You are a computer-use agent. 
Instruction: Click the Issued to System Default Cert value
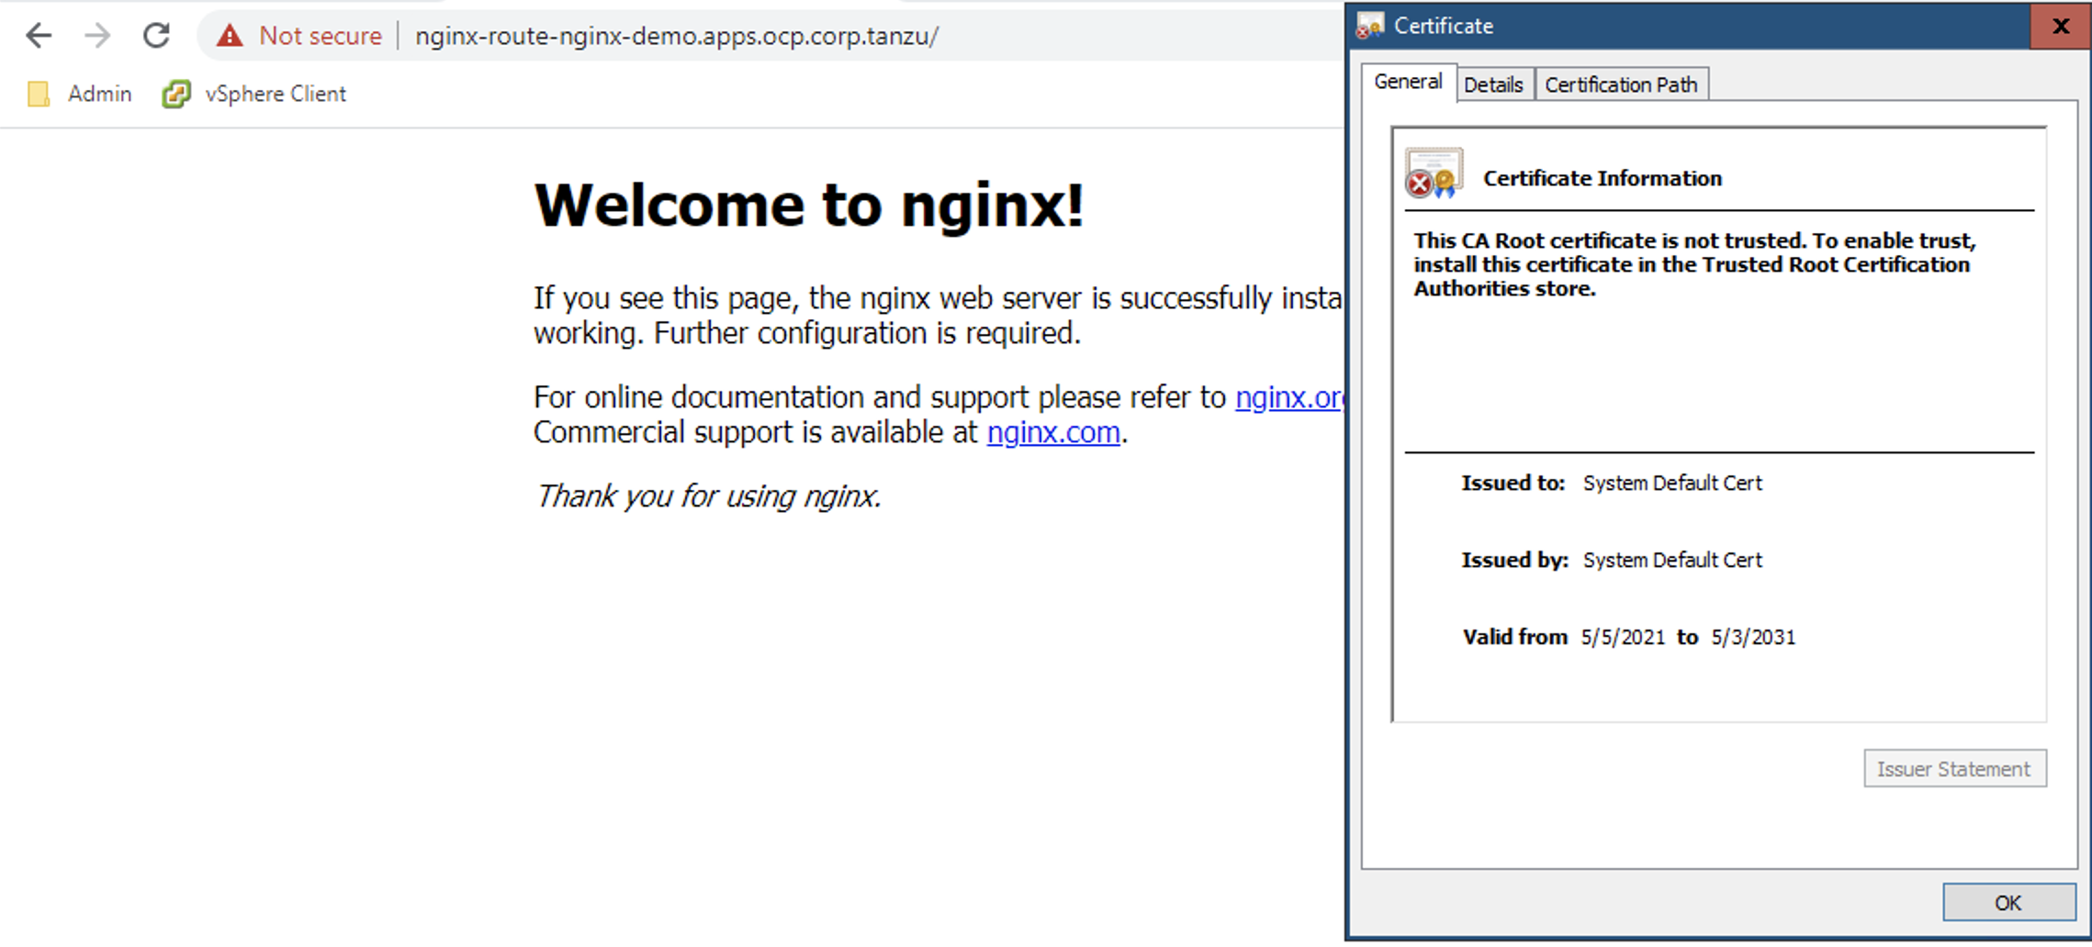1672,484
